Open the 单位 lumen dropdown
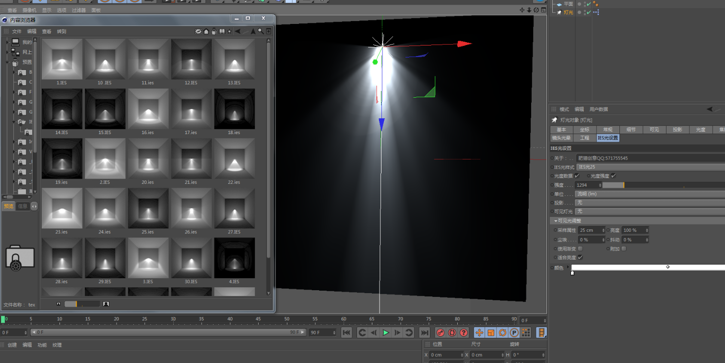This screenshot has height=363, width=725. 650,194
